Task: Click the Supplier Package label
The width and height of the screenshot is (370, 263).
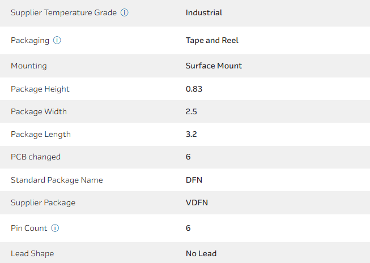Action: tap(43, 202)
